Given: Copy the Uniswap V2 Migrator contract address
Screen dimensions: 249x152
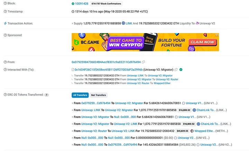Looking at the screenshot, I should point(176,70).
